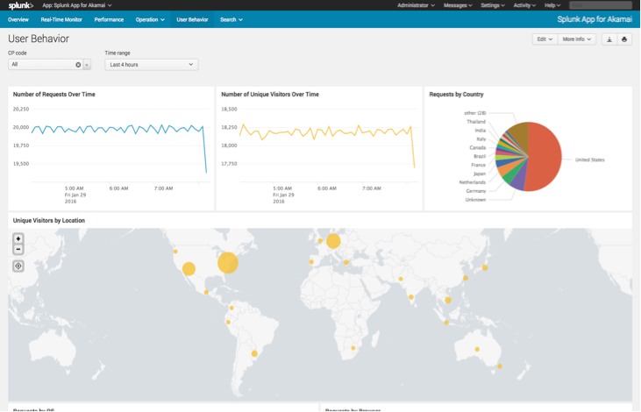Expand the App selector menu

77,5
